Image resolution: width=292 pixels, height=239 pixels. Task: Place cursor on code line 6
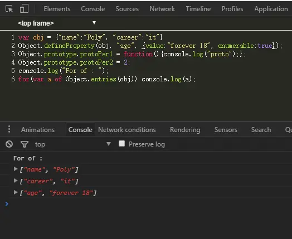click(x=106, y=79)
